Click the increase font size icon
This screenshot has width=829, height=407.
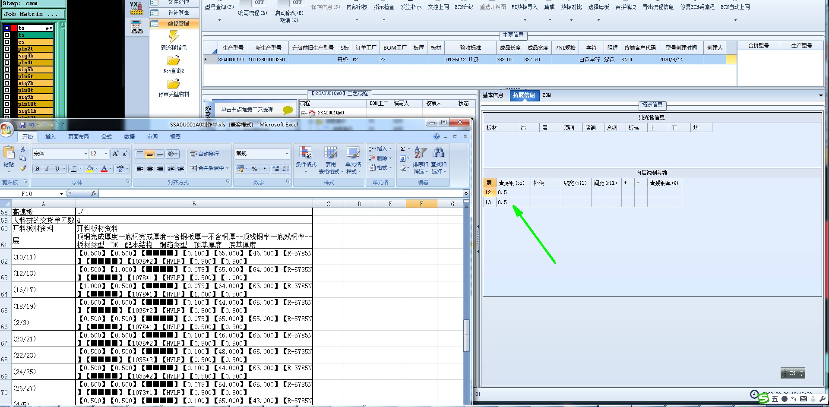point(115,154)
